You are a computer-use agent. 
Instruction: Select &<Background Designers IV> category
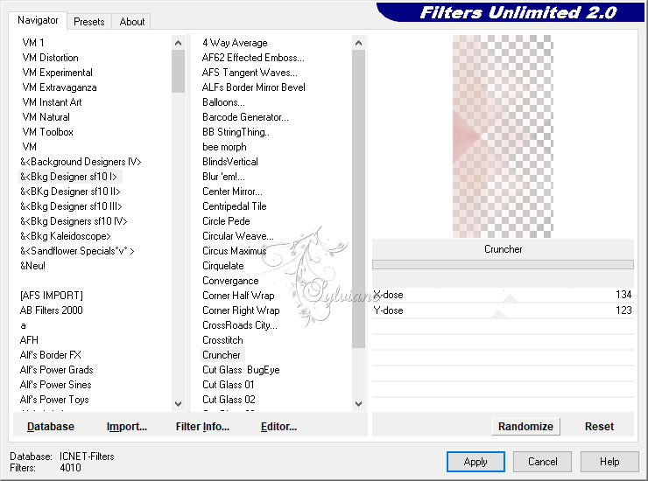coord(81,162)
